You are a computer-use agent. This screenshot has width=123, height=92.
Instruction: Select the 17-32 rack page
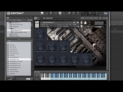coord(87,18)
